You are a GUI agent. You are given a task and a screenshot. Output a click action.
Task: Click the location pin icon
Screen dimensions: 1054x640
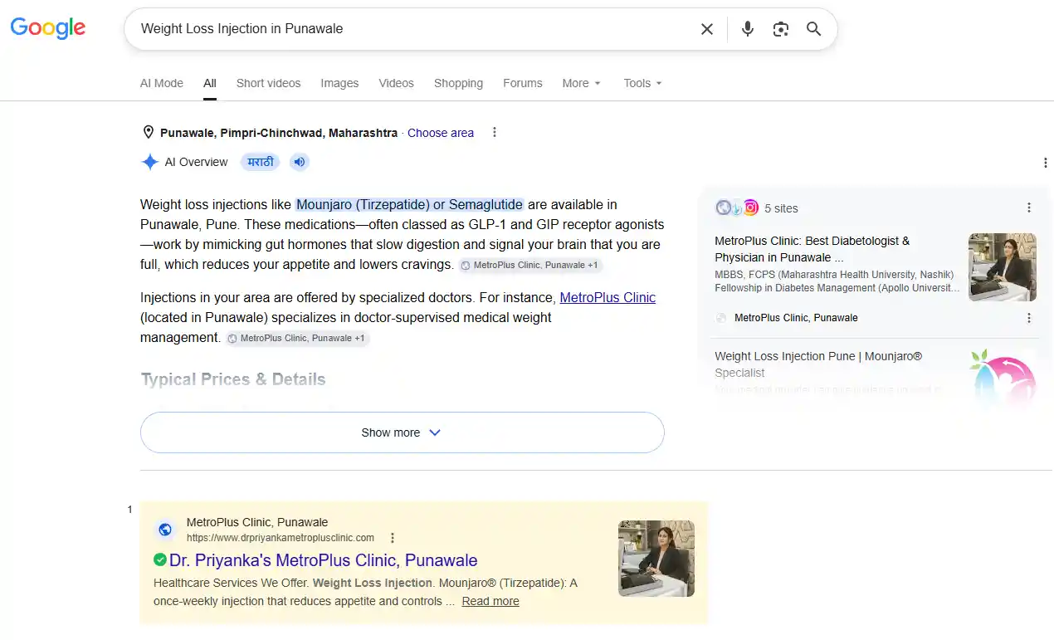149,132
